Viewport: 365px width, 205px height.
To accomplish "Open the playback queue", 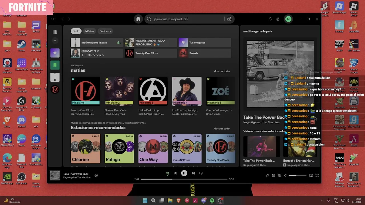I will point(273,175).
